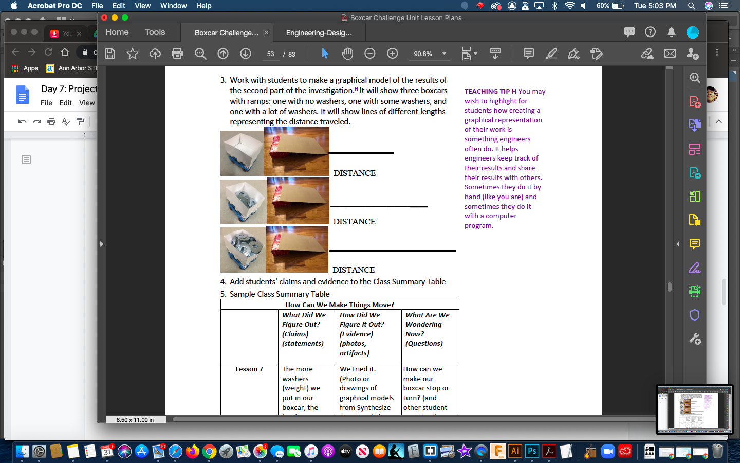Open the Edit menu in menu bar
Image resolution: width=740 pixels, height=463 pixels.
(119, 6)
